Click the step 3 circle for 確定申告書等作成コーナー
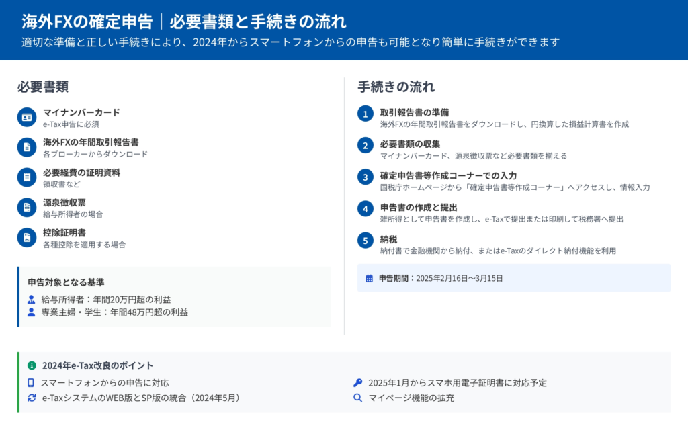The image size is (688, 430). (365, 177)
